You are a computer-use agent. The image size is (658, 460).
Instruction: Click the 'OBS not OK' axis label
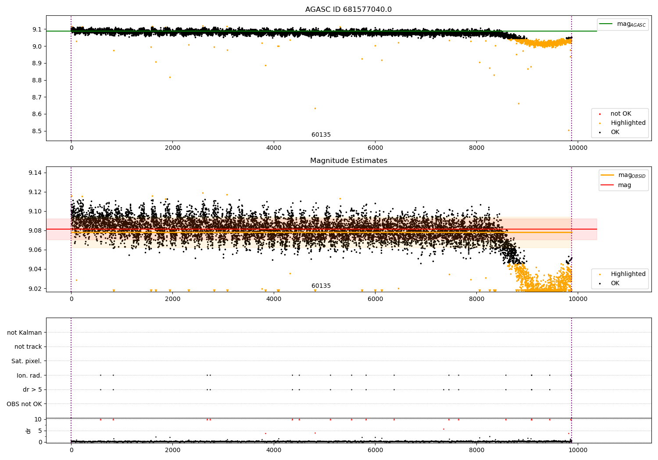[x=24, y=404]
